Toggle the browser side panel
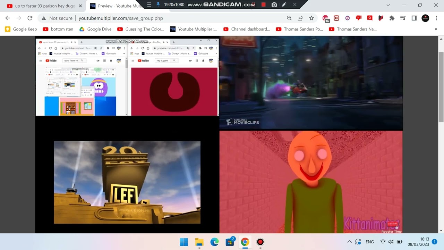Screen dimensions: 444x250 coord(414,18)
